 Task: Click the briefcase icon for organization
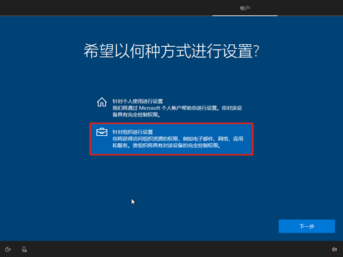(102, 132)
